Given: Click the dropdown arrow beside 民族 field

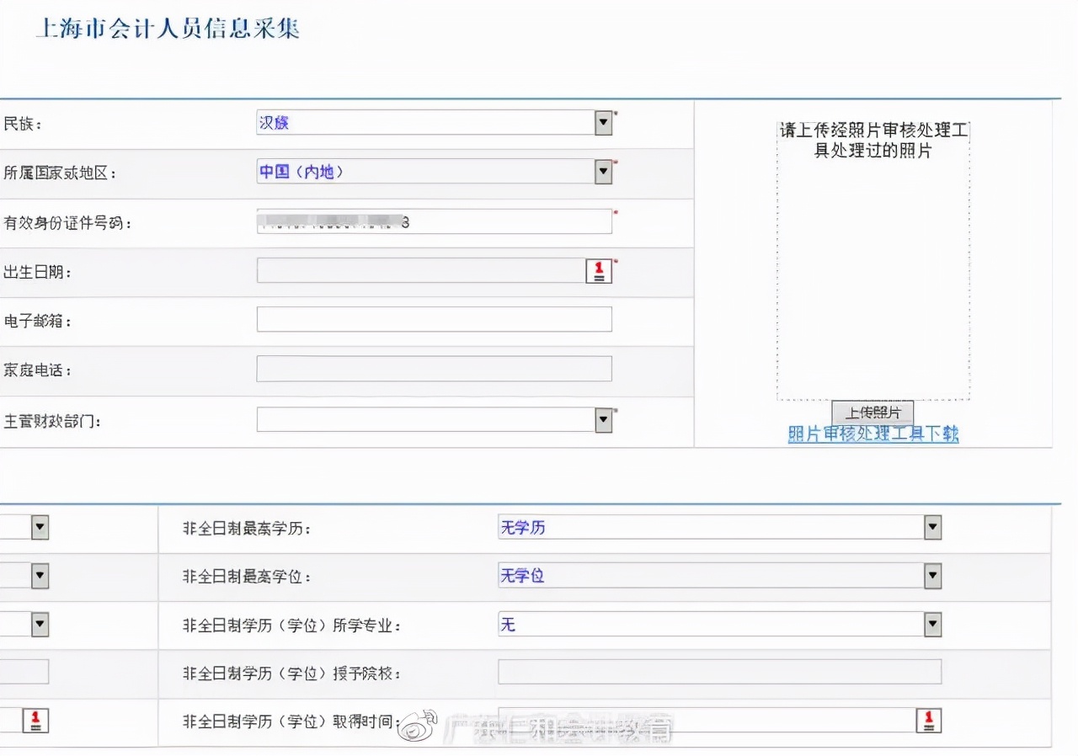Looking at the screenshot, I should point(603,122).
